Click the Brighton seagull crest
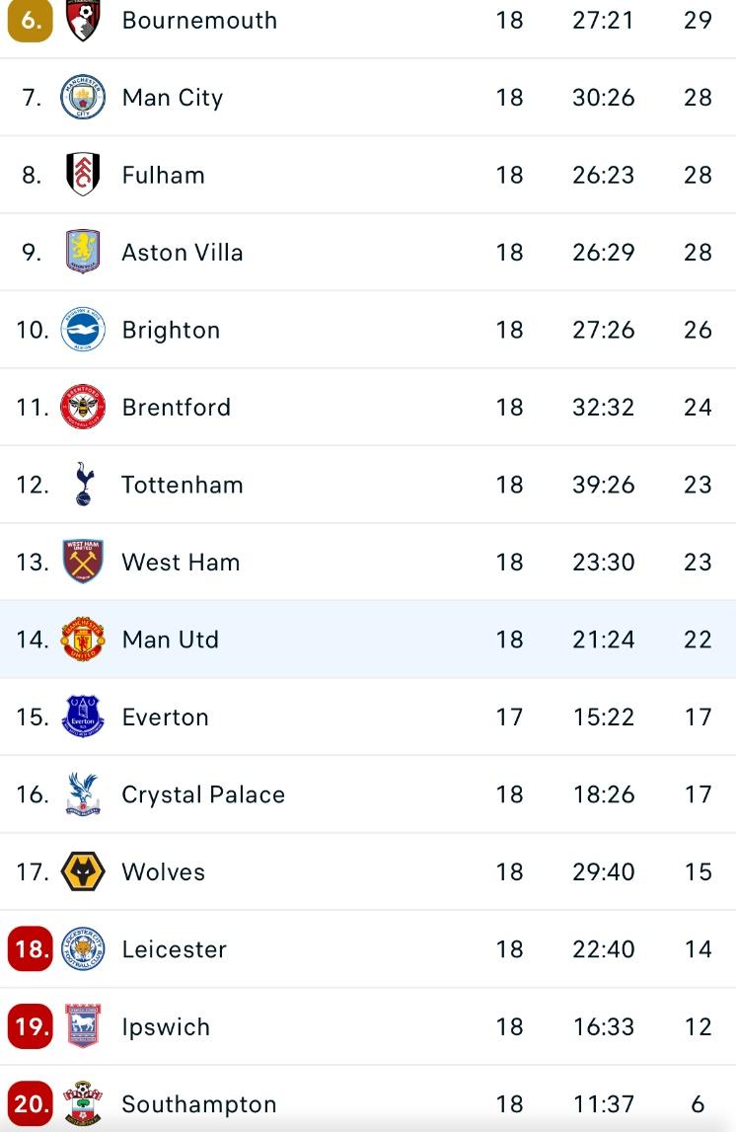 tap(82, 330)
